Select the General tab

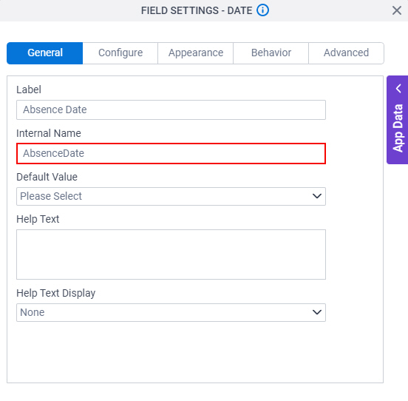tap(45, 53)
